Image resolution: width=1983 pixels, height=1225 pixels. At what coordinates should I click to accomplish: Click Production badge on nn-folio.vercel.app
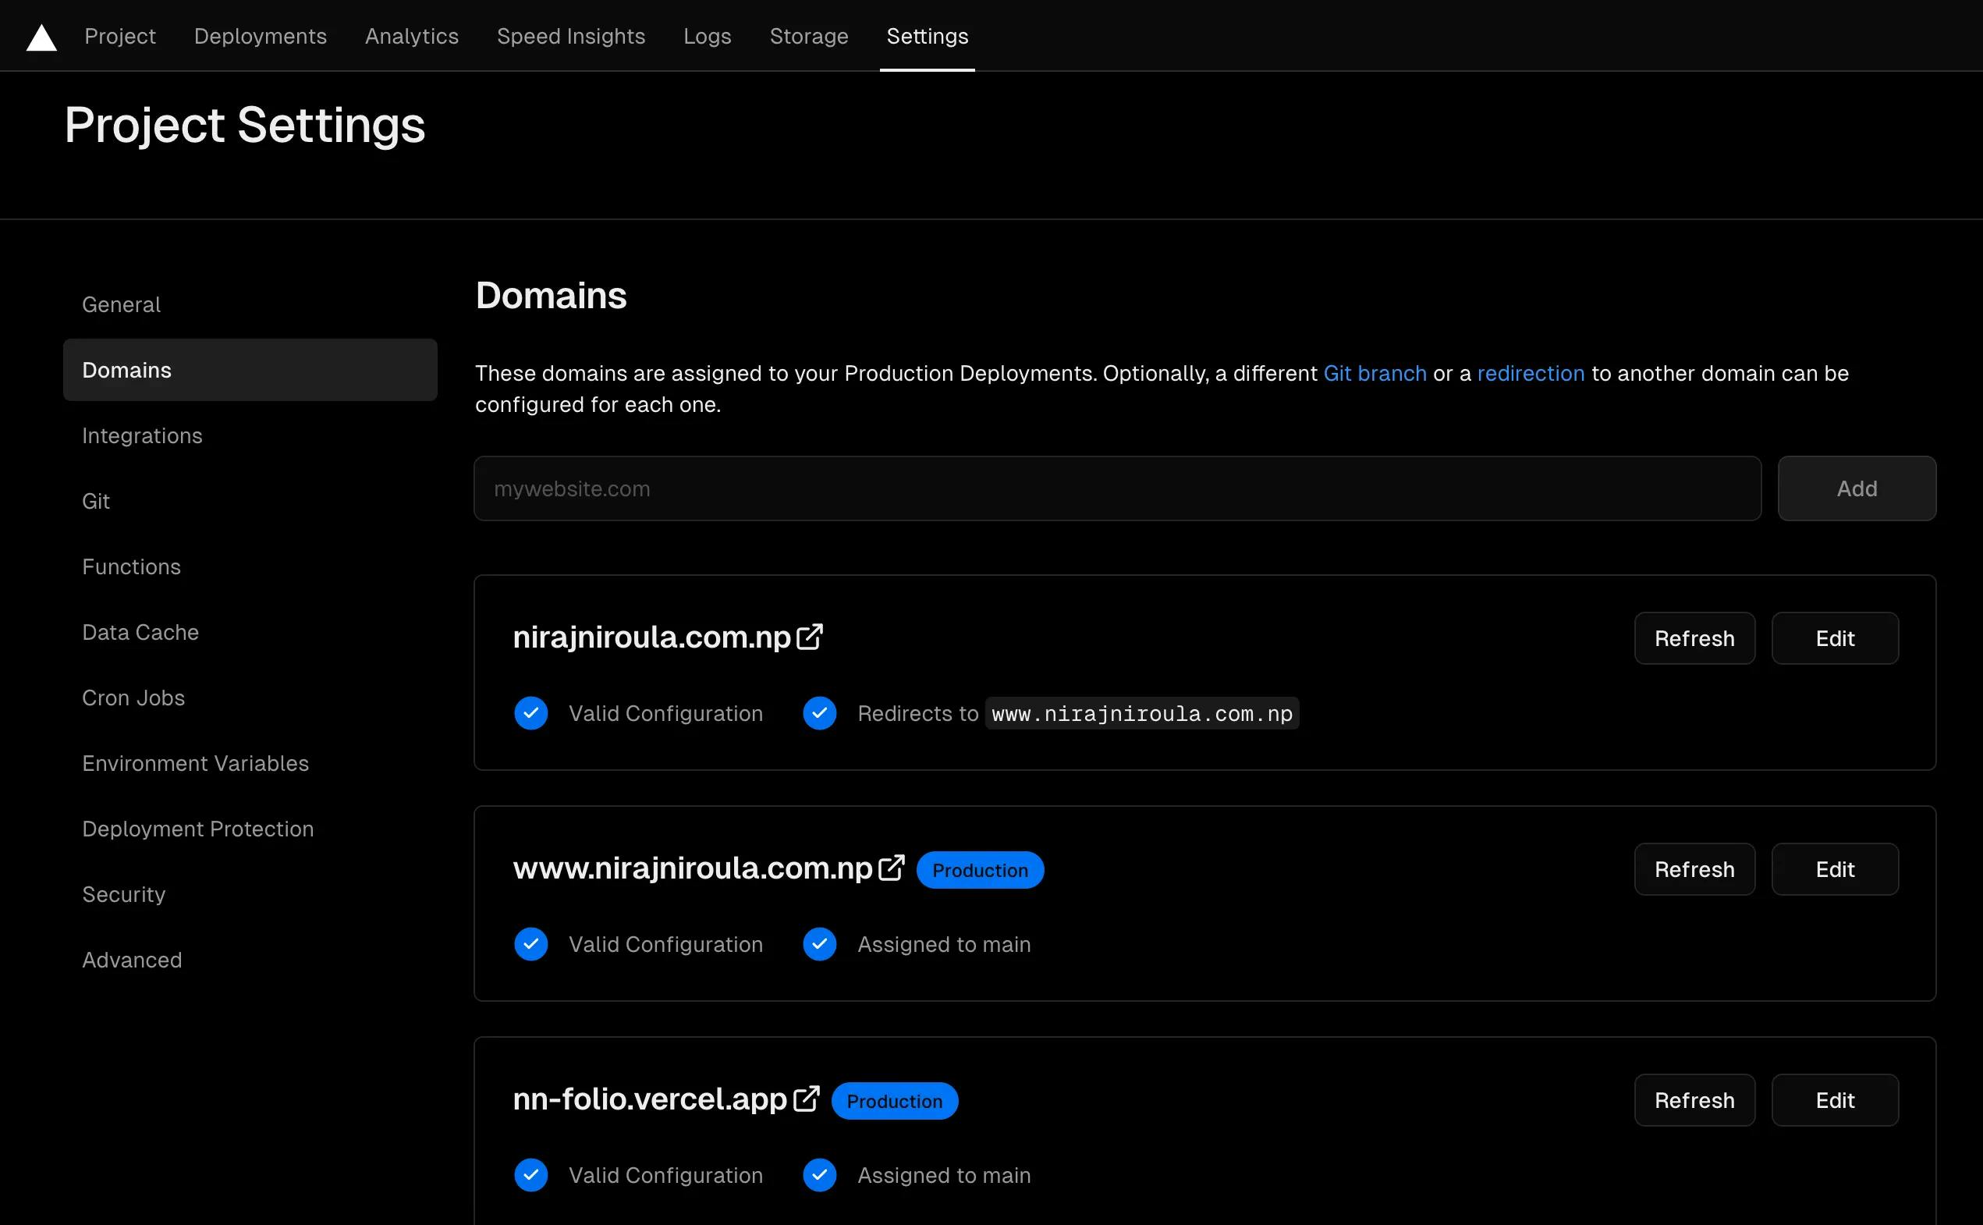coord(894,1101)
